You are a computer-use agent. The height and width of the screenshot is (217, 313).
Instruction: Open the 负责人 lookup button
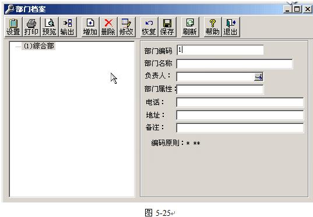[x=259, y=77]
